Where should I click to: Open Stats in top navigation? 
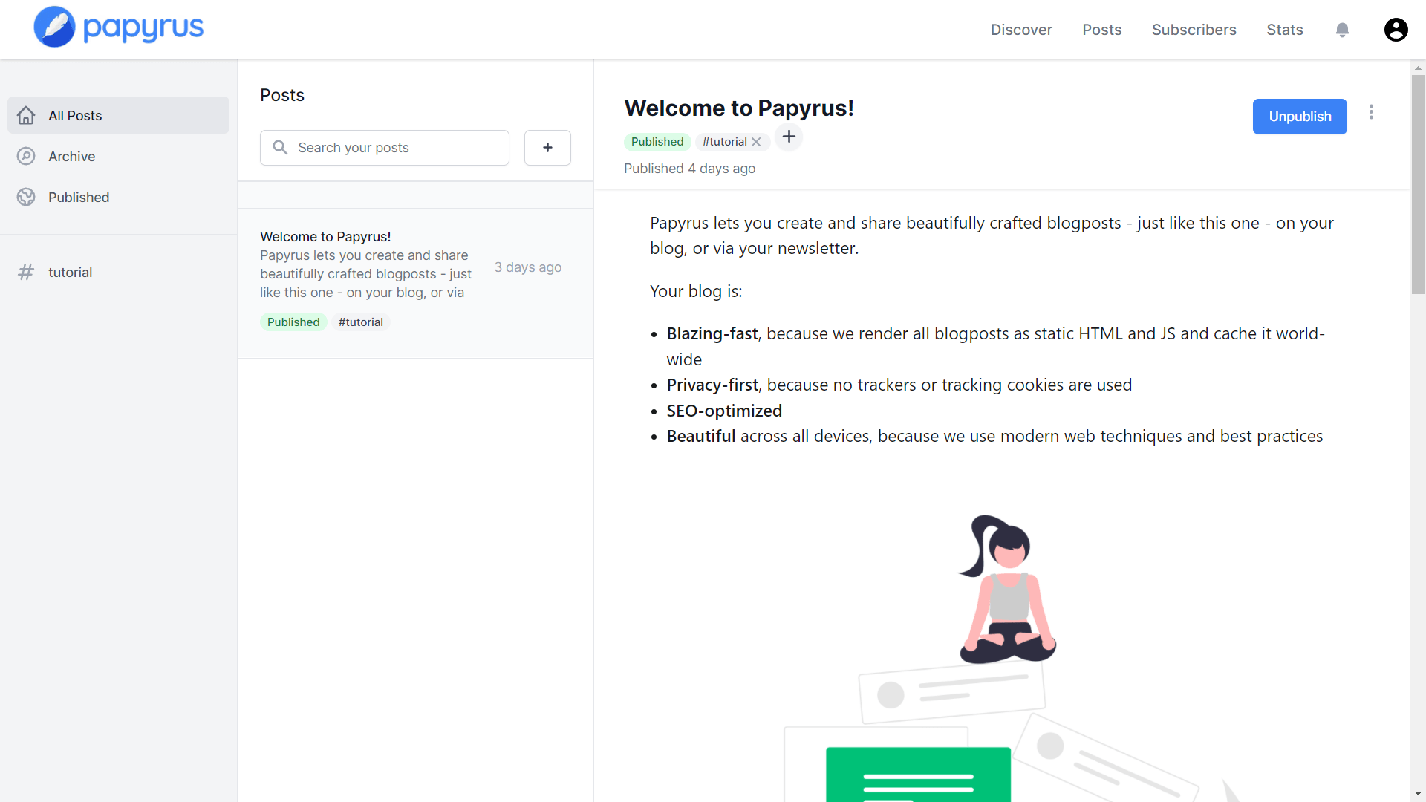pyautogui.click(x=1284, y=30)
